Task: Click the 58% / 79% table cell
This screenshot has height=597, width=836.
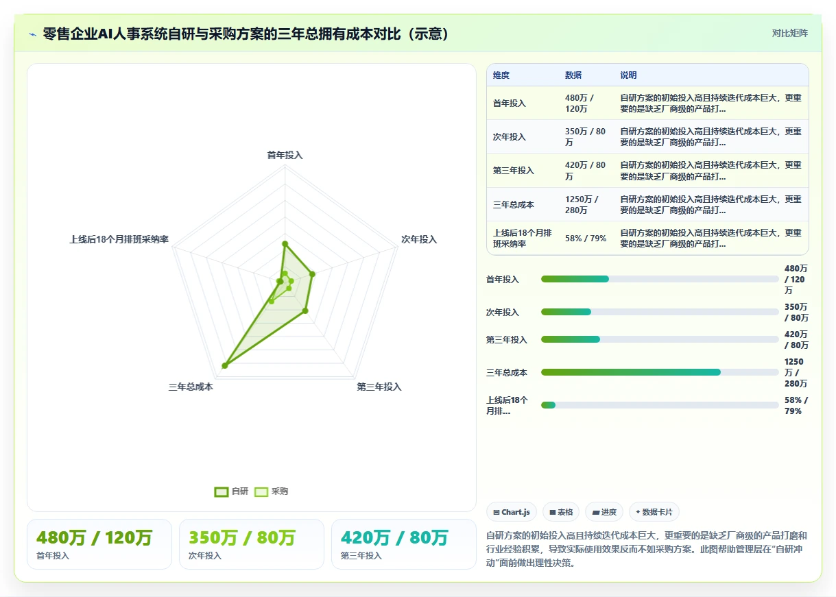Action: coord(586,238)
